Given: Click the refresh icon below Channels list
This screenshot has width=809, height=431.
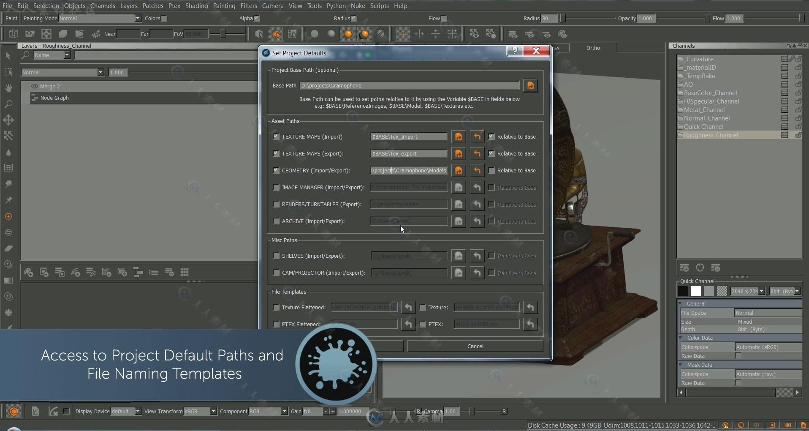Looking at the screenshot, I should [700, 268].
